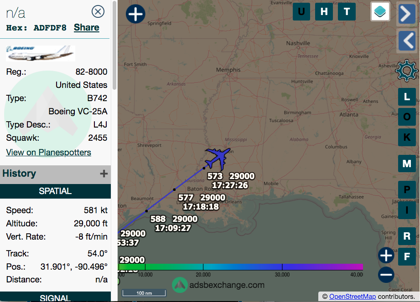Click the United States country text

tap(82, 85)
